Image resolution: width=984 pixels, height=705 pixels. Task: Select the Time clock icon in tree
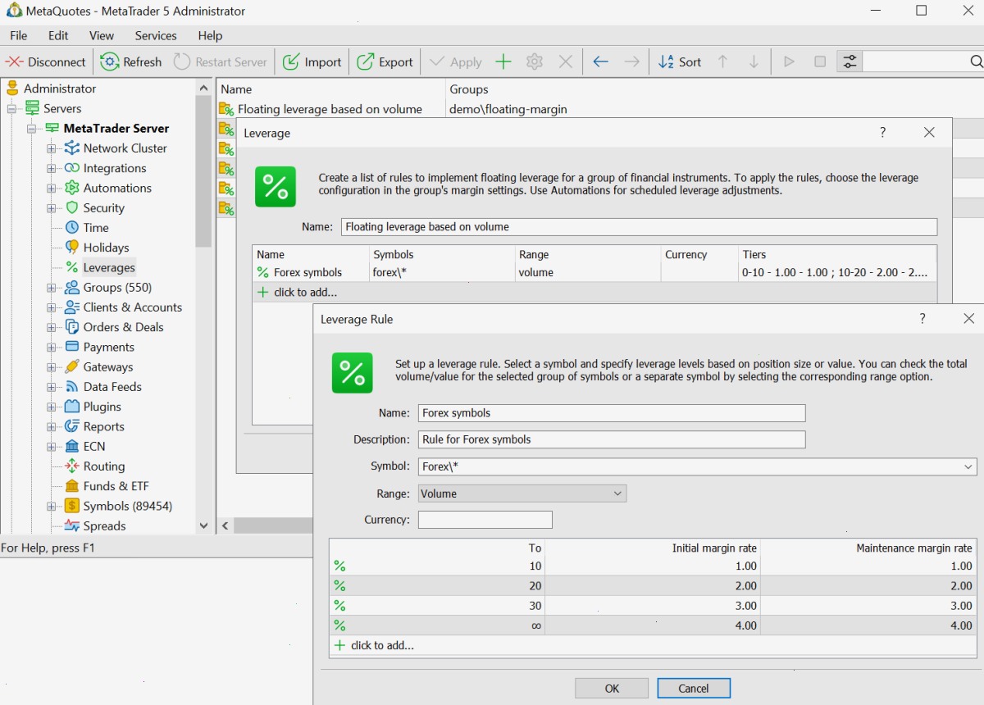click(x=72, y=228)
